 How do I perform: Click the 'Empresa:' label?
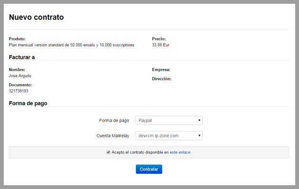click(161, 70)
